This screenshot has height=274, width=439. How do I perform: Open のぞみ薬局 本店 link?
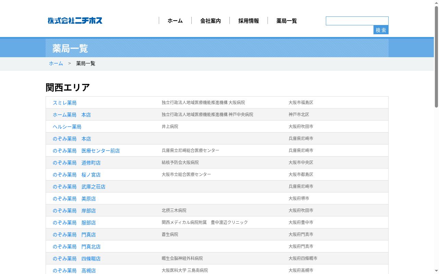point(72,139)
